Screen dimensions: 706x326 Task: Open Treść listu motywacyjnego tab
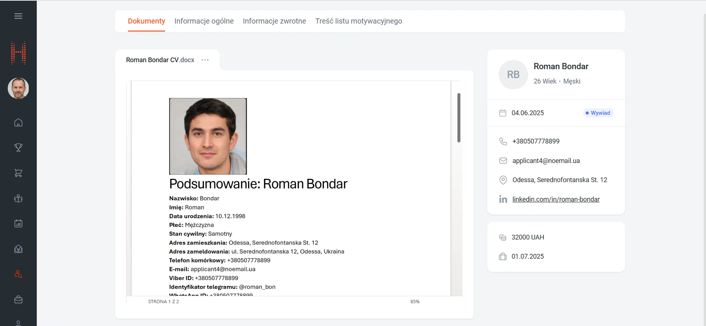pos(359,21)
